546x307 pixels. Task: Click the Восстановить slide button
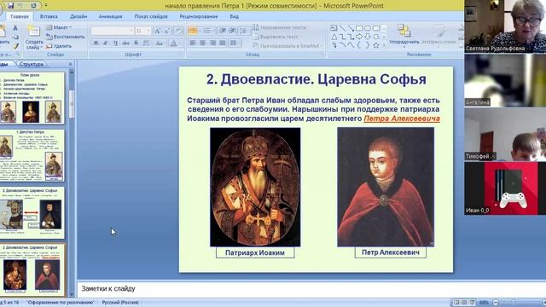pyautogui.click(x=65, y=37)
